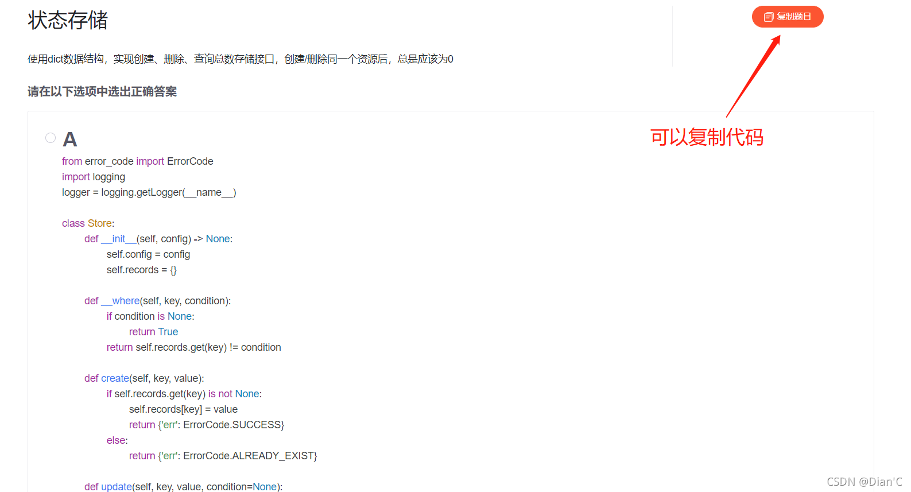The image size is (911, 492).
Task: Click the 'self.config = config' line
Action: [148, 254]
